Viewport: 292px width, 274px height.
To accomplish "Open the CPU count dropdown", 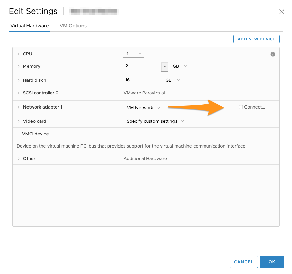I will click(139, 53).
